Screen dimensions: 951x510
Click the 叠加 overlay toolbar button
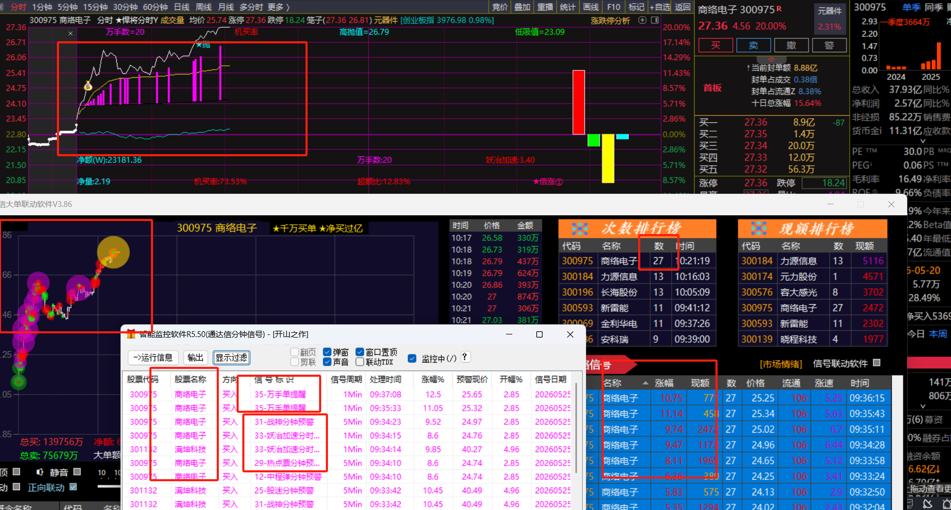pos(522,7)
